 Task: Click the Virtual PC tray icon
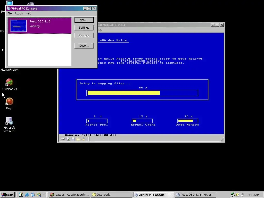coord(242,195)
